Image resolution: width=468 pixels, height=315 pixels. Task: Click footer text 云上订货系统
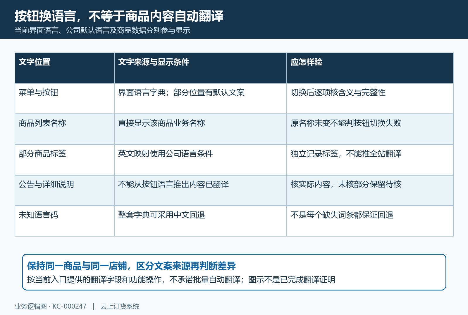(120, 306)
